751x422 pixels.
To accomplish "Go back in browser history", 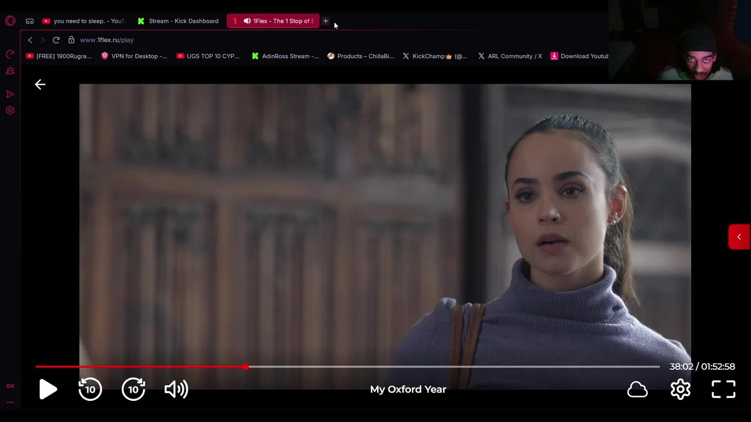I will (31, 40).
